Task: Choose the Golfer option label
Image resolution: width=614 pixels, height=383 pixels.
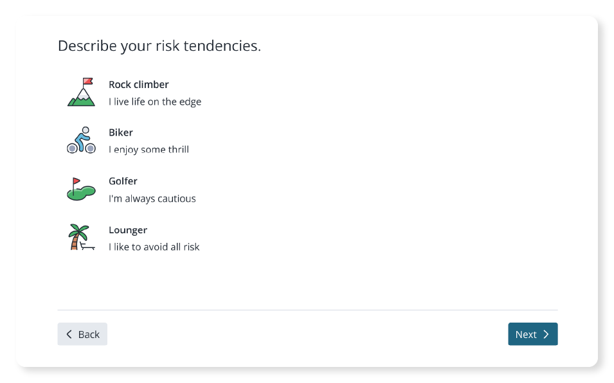Action: tap(123, 181)
